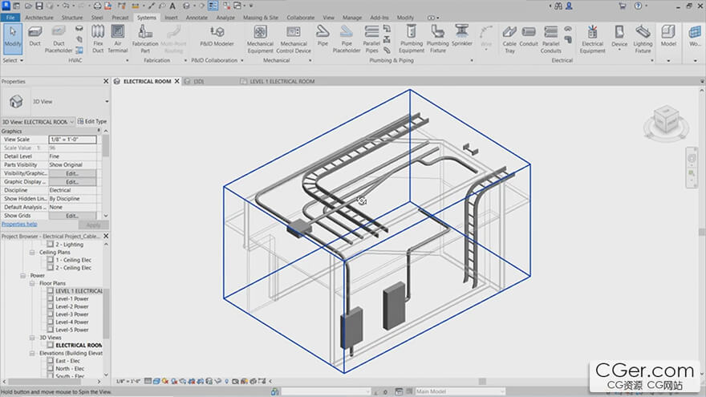Select the Device tool
706x397 pixels.
(619, 36)
